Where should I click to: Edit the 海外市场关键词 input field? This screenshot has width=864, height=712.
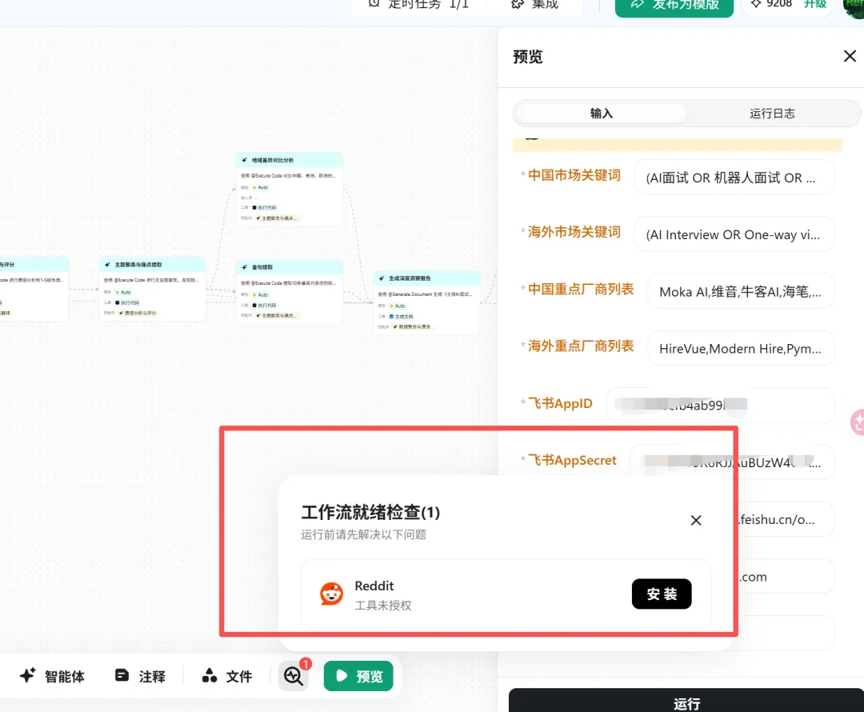[734, 234]
